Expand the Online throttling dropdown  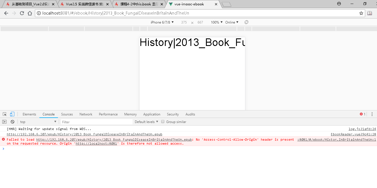tap(232, 22)
